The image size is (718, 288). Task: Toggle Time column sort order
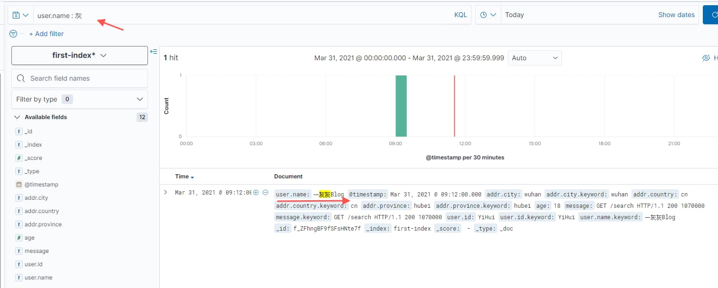(x=184, y=177)
